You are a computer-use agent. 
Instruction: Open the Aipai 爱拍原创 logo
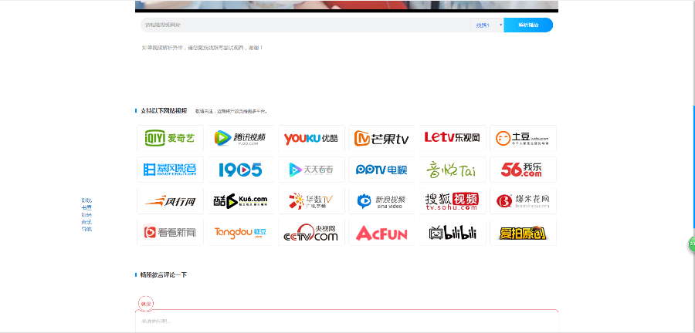pyautogui.click(x=523, y=233)
